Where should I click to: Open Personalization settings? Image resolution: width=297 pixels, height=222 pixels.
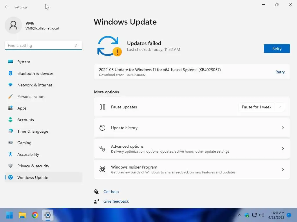coord(44,97)
